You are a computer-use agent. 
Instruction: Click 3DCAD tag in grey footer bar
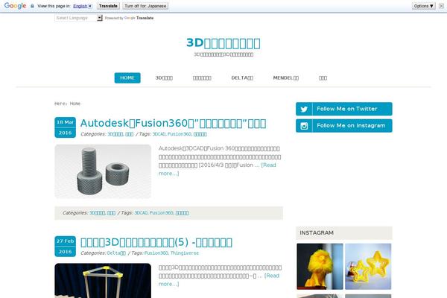click(x=141, y=213)
